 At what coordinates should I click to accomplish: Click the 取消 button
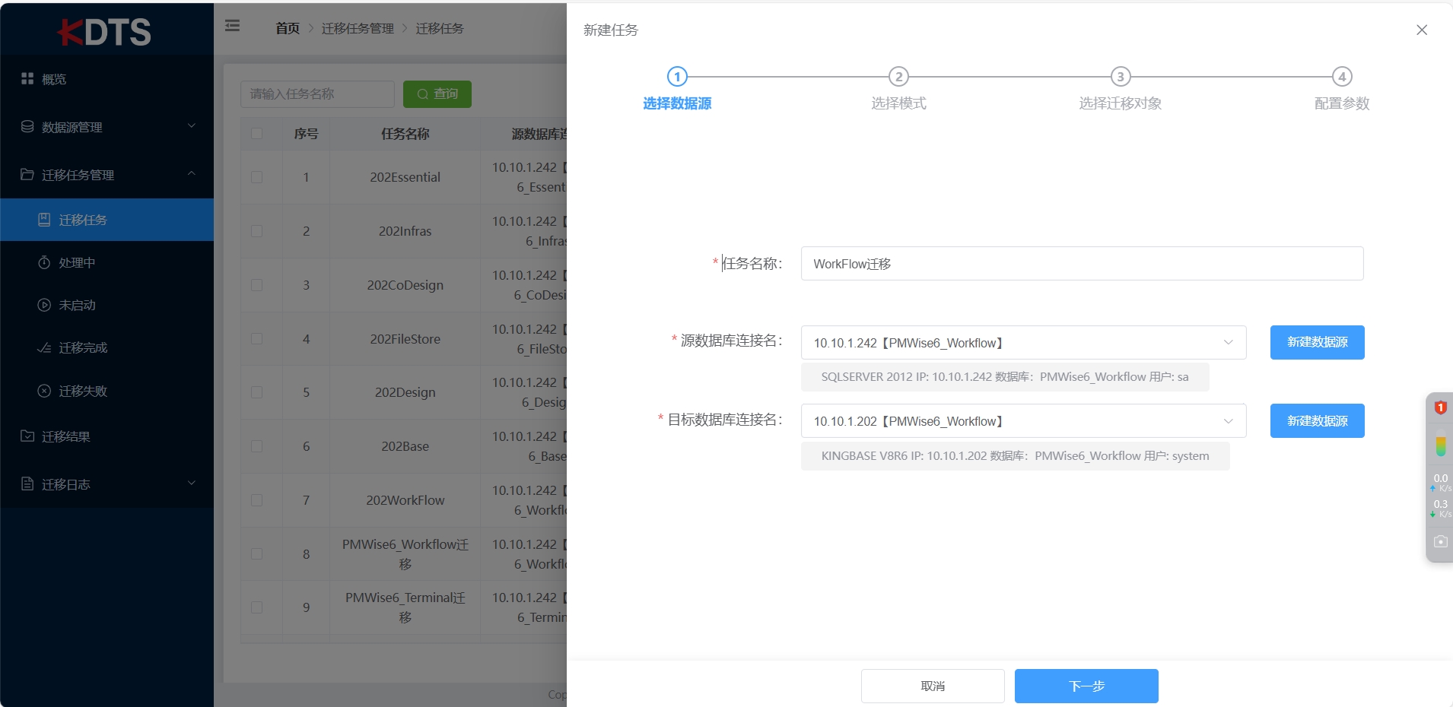click(x=933, y=686)
